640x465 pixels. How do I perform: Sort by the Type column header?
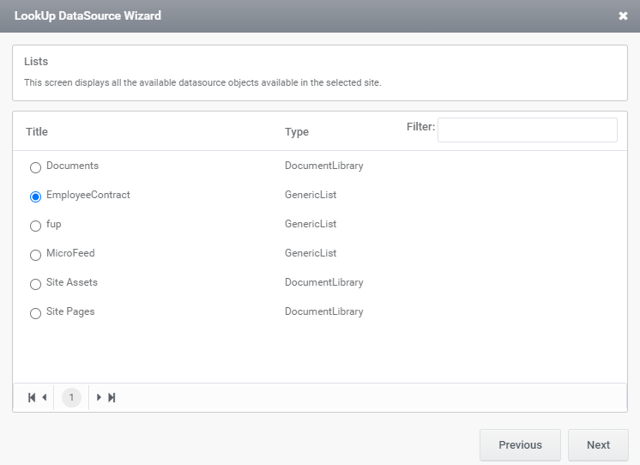click(297, 132)
